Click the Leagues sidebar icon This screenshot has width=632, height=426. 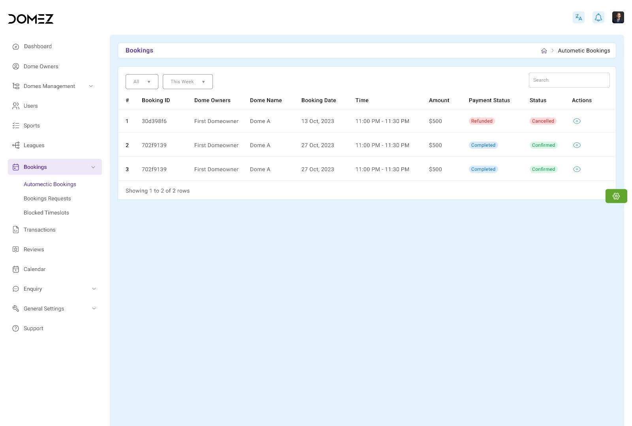[x=16, y=145]
